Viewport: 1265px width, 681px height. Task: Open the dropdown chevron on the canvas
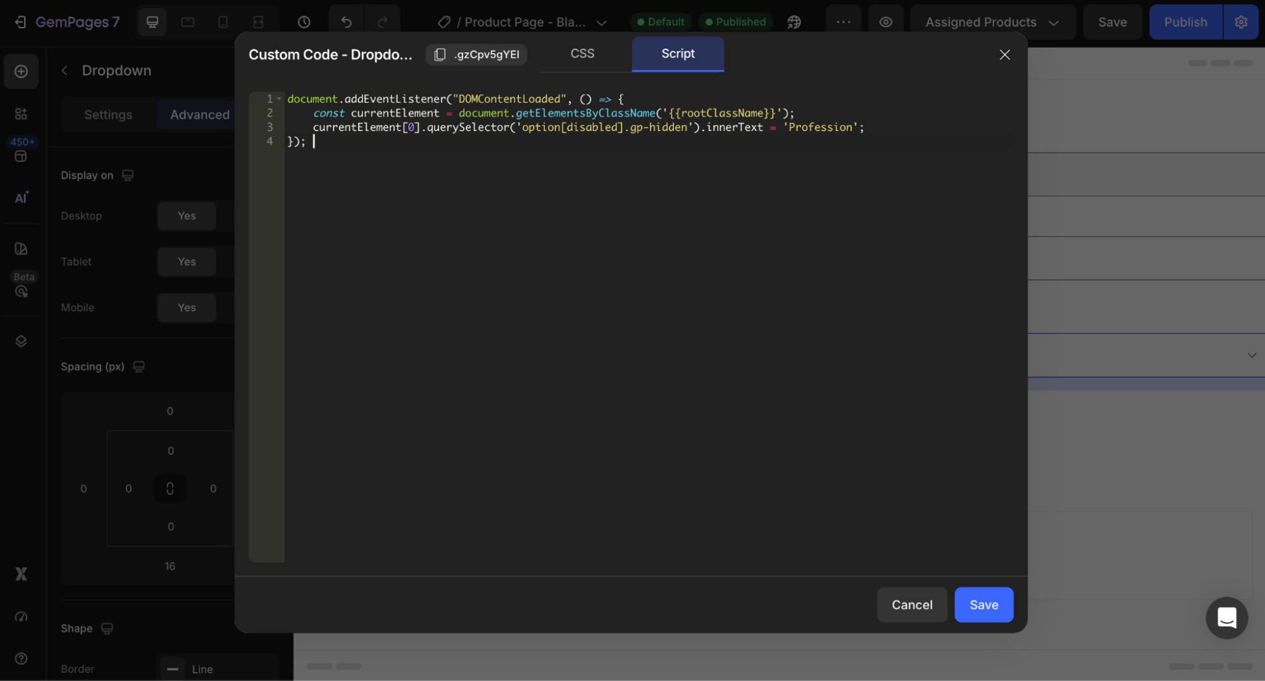click(x=1251, y=355)
